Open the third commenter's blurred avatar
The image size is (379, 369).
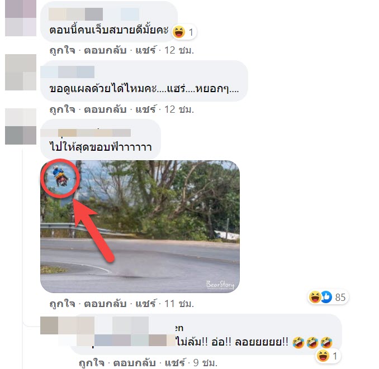click(21, 127)
